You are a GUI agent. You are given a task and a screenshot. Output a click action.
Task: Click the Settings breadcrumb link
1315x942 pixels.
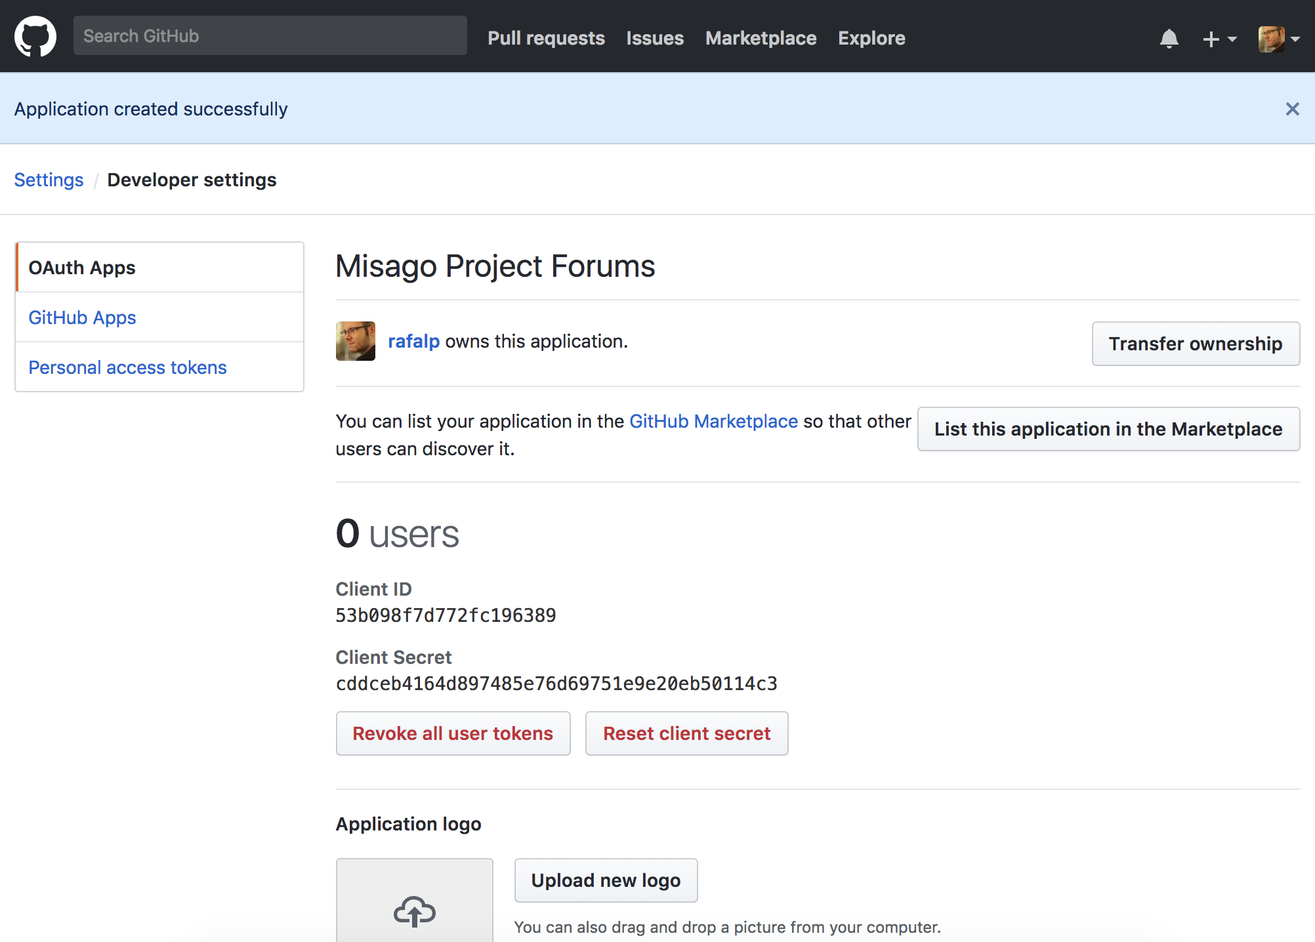[x=49, y=180]
